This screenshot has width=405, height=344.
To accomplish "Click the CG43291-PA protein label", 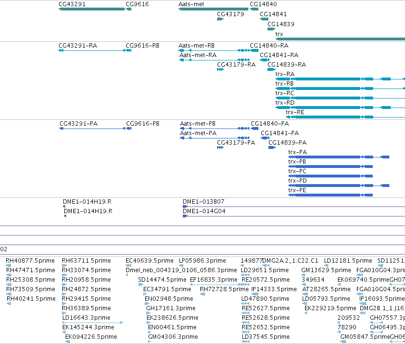I will coord(79,124).
